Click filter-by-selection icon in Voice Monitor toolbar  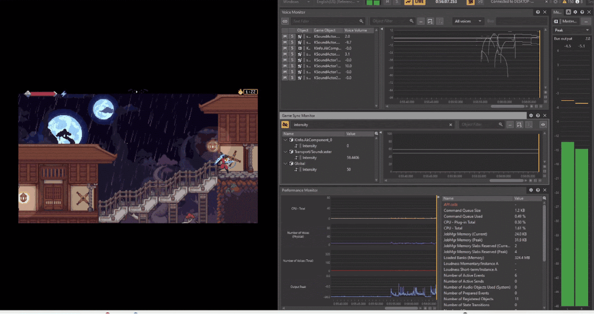[431, 21]
